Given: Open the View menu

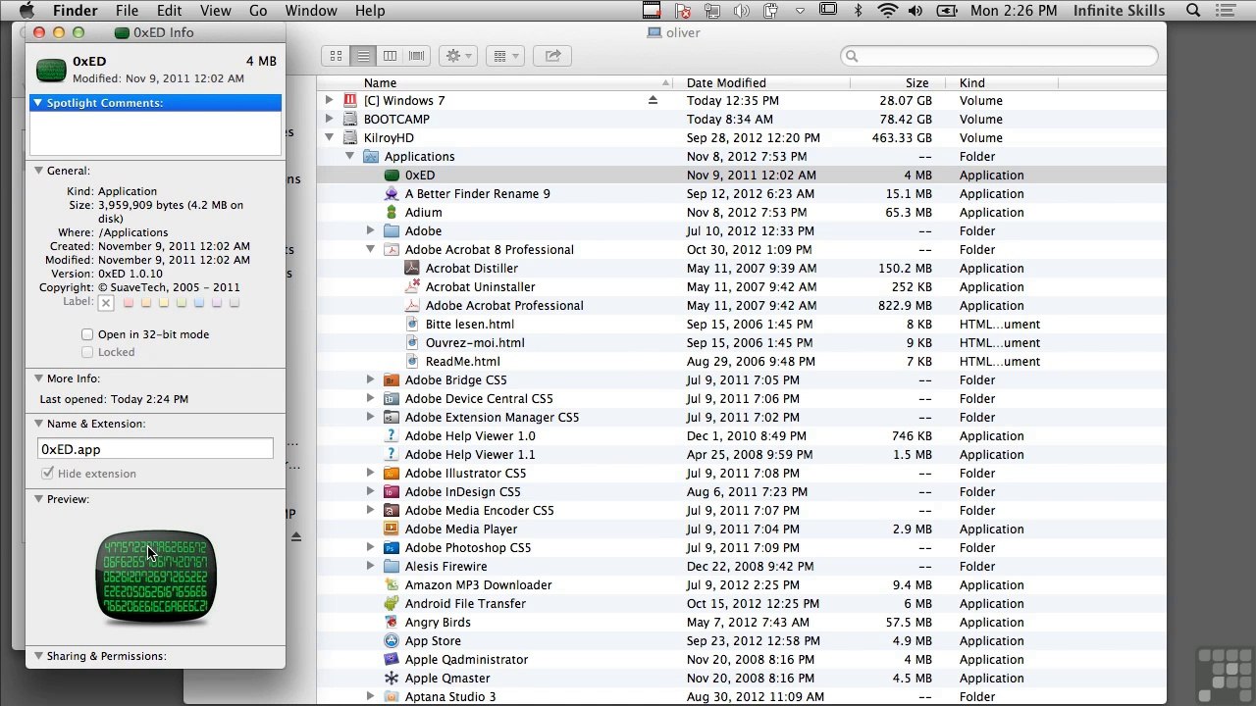Looking at the screenshot, I should [215, 11].
